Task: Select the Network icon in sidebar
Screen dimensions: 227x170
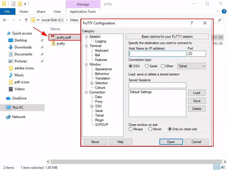Action: [8, 117]
